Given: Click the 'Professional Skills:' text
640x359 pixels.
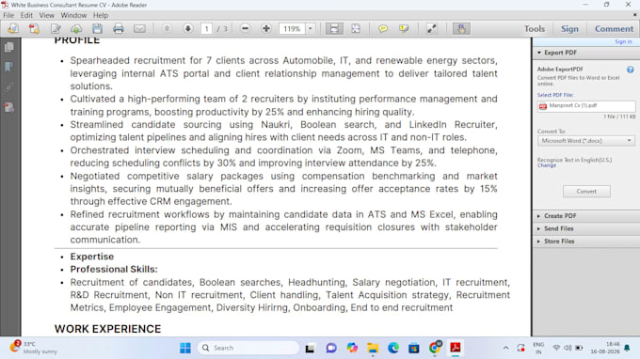Looking at the screenshot, I should click(x=114, y=270).
